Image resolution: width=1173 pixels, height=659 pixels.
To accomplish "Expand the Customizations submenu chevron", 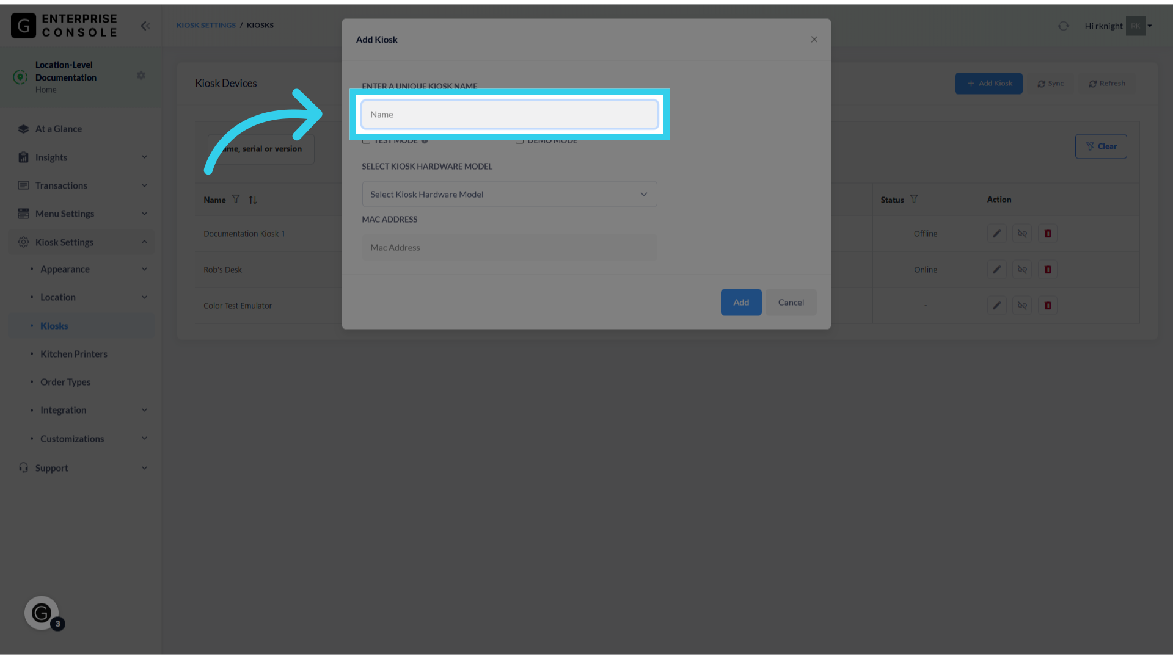I will 144,439.
